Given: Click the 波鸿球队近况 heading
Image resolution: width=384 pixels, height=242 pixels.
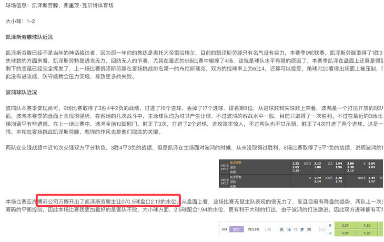Looking at the screenshot, I should (x=21, y=92).
